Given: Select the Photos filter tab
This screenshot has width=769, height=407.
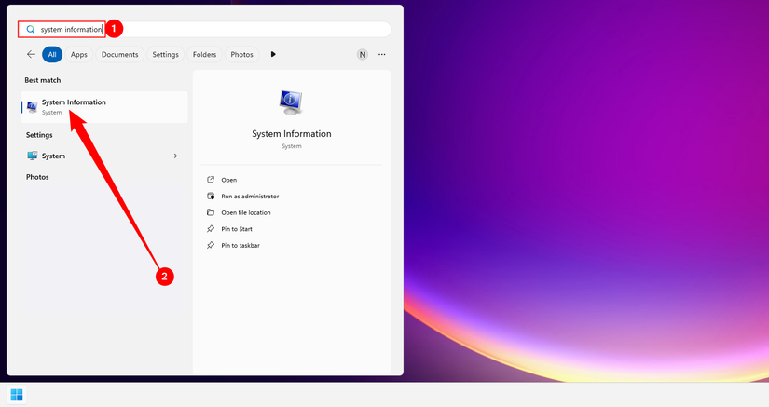Looking at the screenshot, I should pos(241,54).
